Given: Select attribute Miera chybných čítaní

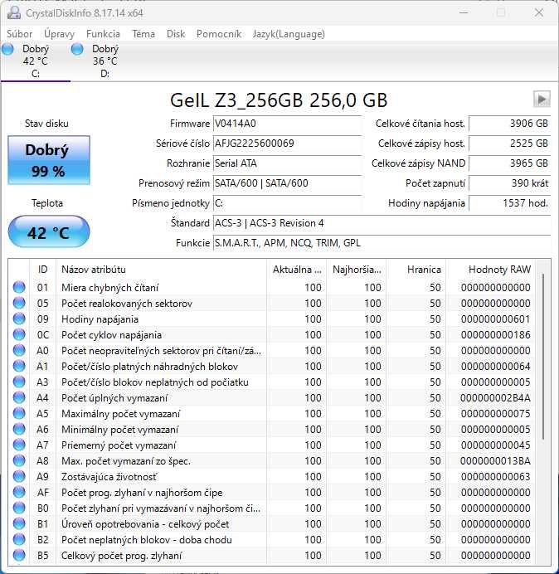Looking at the screenshot, I should [109, 288].
